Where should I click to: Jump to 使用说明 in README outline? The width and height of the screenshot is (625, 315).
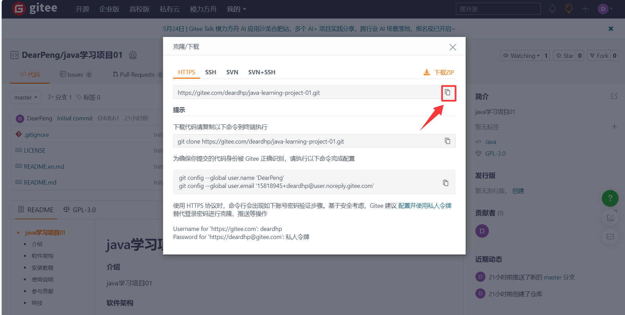pyautogui.click(x=42, y=279)
